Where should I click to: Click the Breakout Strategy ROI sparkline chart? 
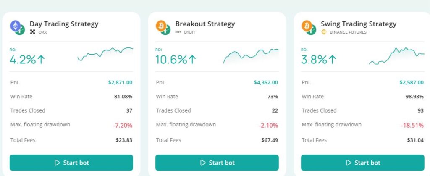click(x=251, y=55)
